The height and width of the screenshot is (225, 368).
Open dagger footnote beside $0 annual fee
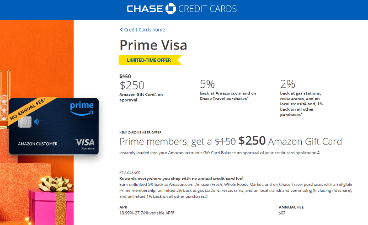click(285, 213)
